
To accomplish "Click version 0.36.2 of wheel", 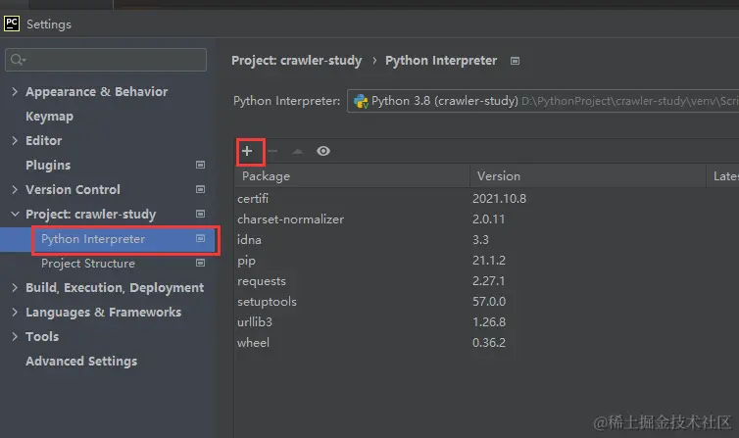I will [x=489, y=342].
